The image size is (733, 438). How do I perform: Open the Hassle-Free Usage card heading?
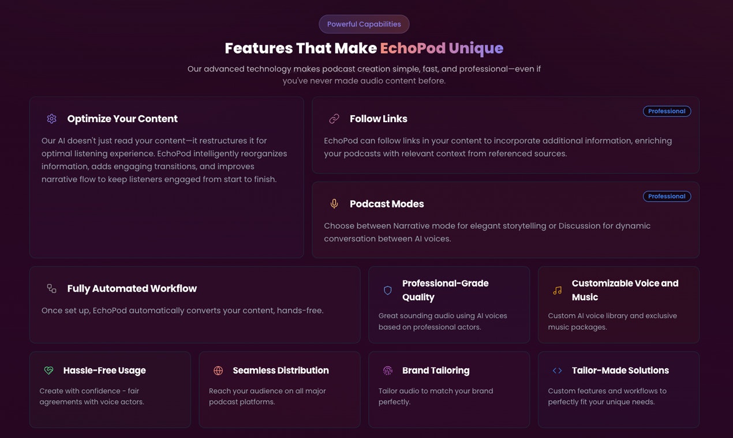104,371
